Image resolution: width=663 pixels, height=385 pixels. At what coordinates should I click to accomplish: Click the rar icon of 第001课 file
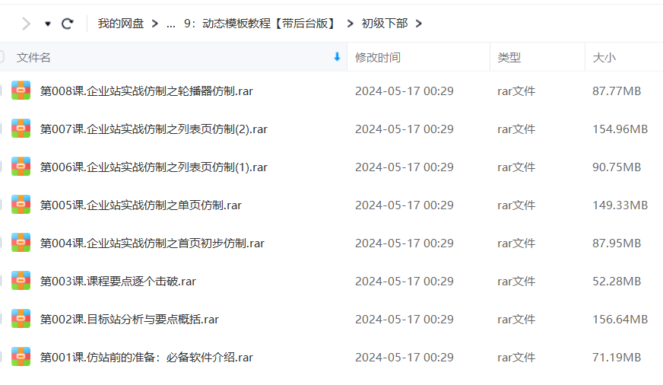21,357
